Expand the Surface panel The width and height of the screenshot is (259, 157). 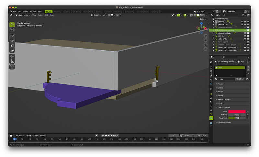[x=232, y=88]
